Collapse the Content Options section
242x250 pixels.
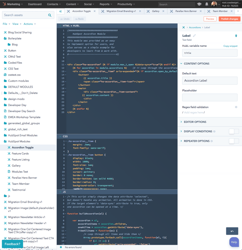(196, 63)
